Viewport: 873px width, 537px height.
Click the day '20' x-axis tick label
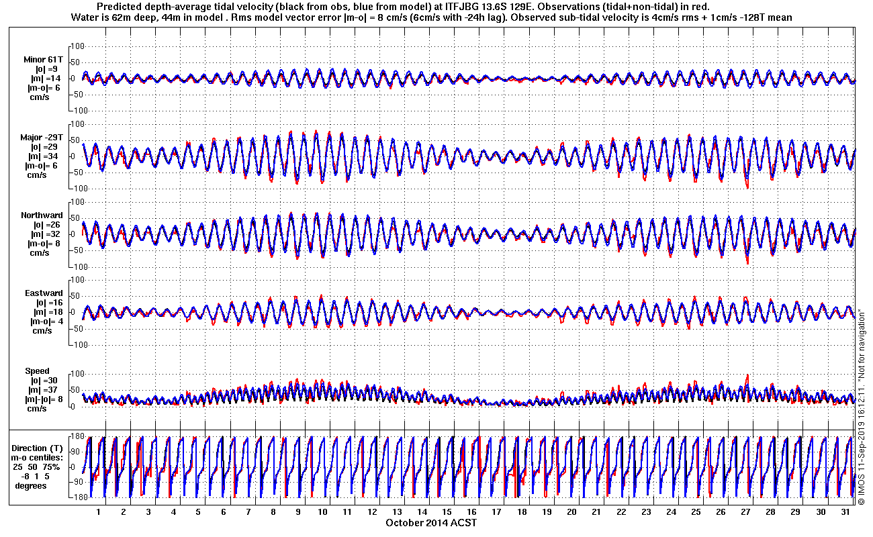(x=572, y=511)
